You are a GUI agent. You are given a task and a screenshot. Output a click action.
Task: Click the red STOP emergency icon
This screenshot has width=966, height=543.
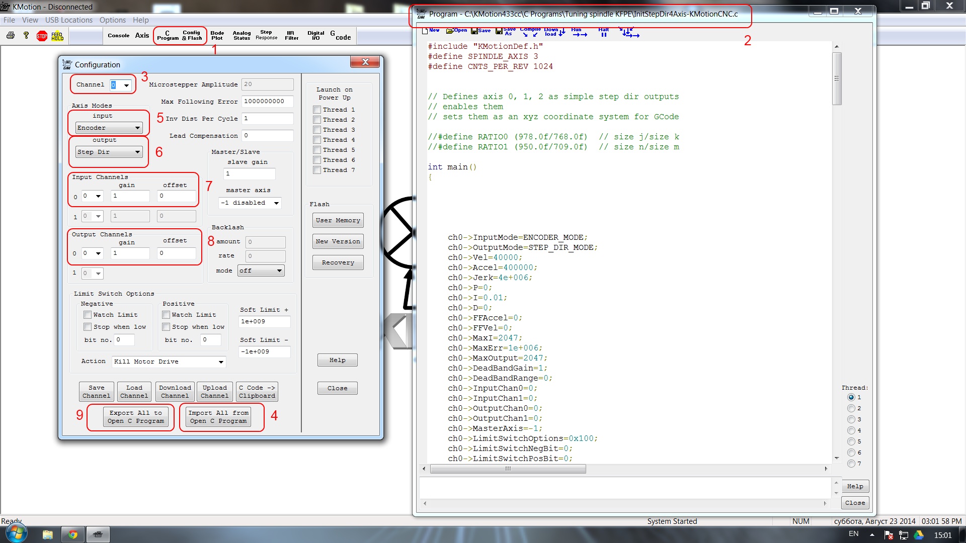(x=42, y=36)
